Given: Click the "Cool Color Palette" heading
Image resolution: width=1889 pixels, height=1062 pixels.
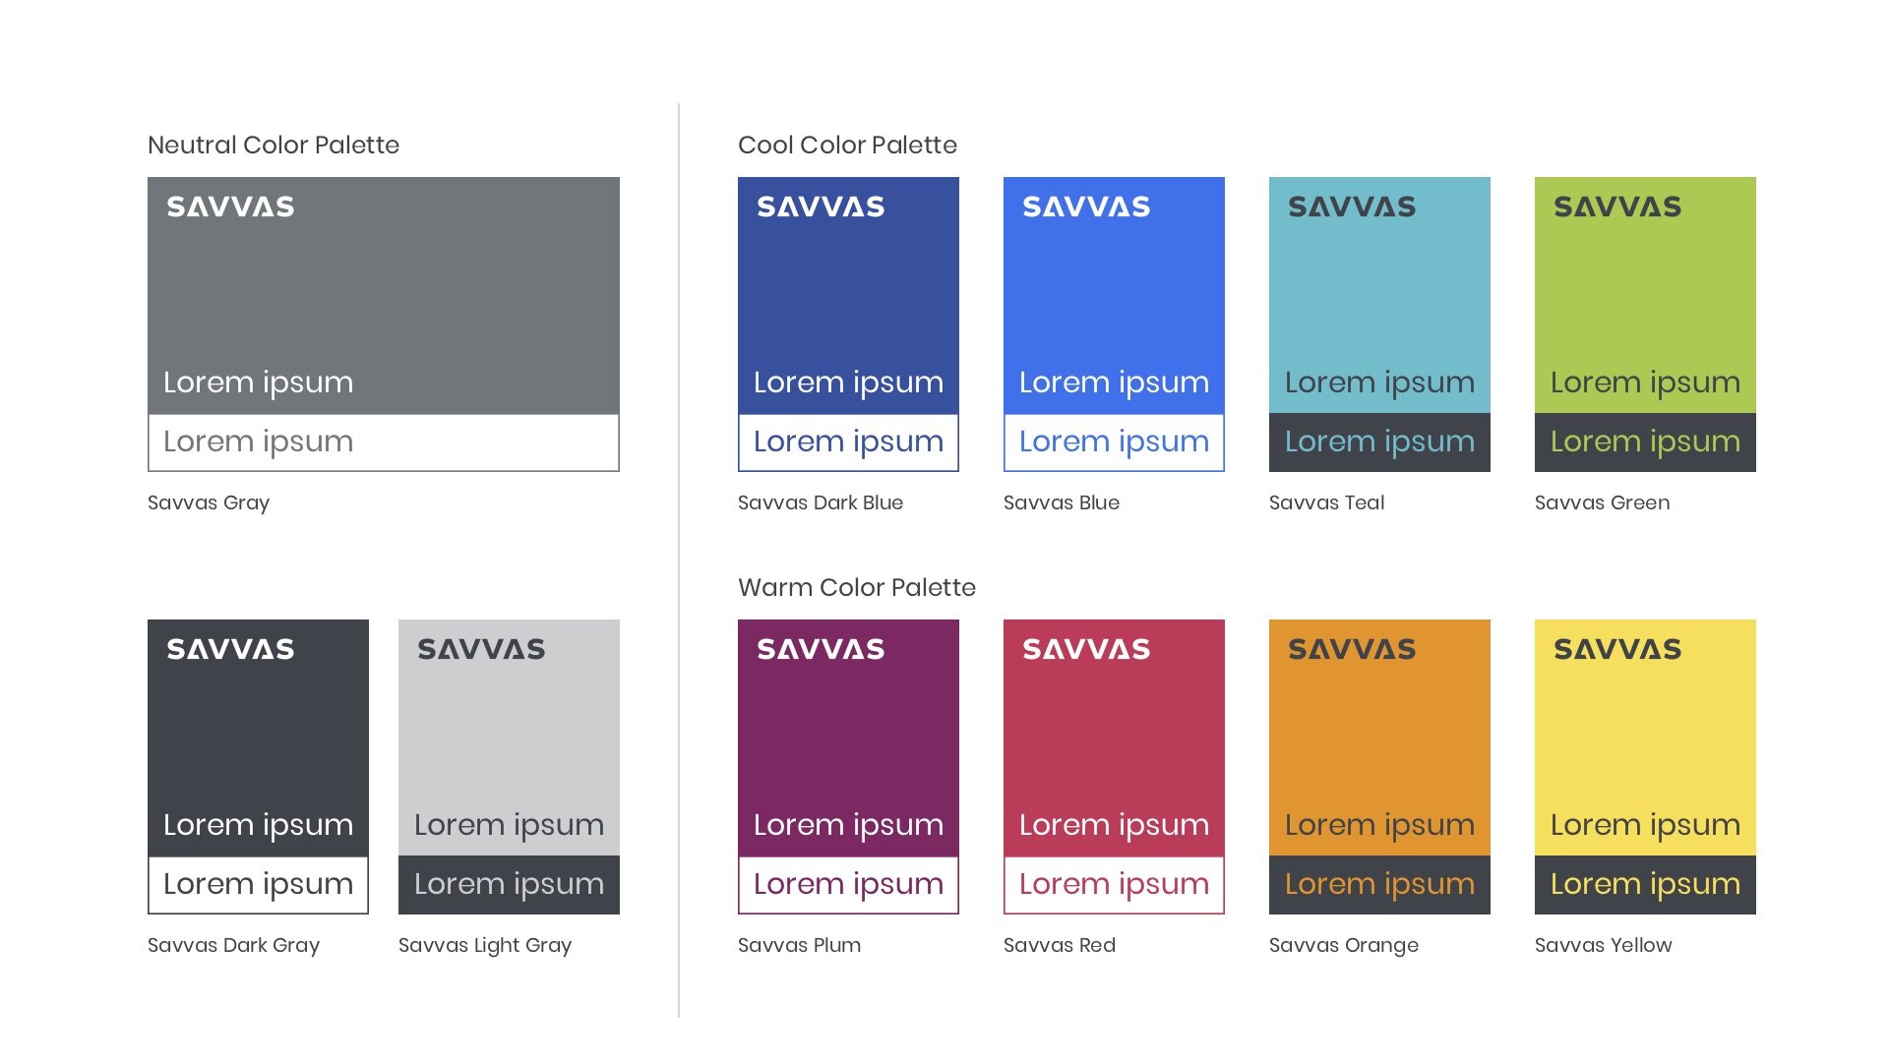Looking at the screenshot, I should click(847, 146).
